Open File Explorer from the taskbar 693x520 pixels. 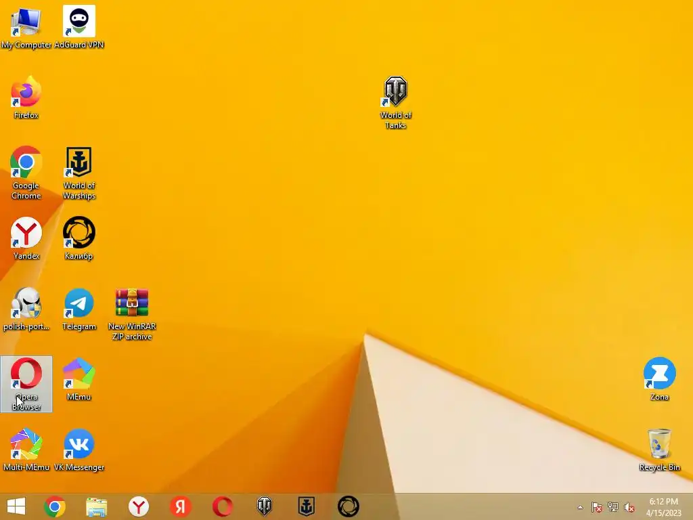96,506
